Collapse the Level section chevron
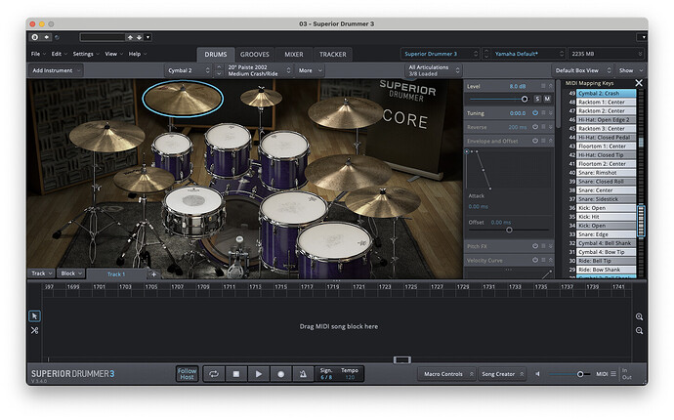This screenshot has height=420, width=674. point(551,86)
